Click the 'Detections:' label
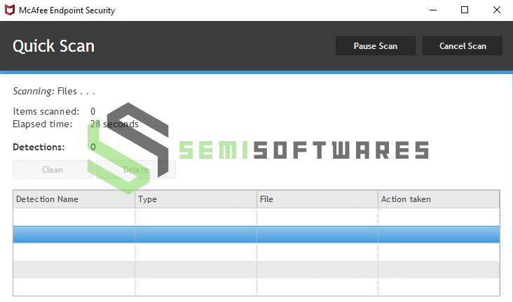 [x=39, y=147]
